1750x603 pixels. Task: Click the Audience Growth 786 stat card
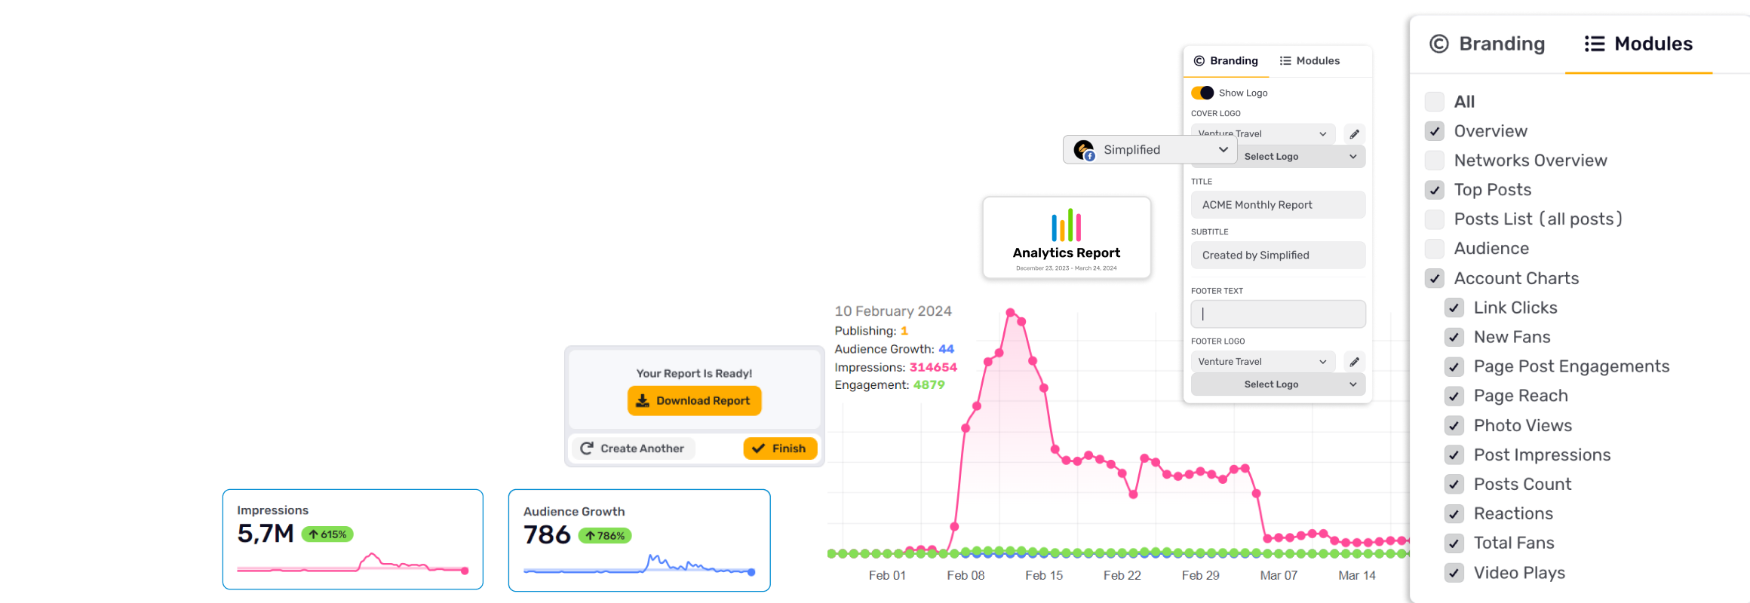(640, 540)
